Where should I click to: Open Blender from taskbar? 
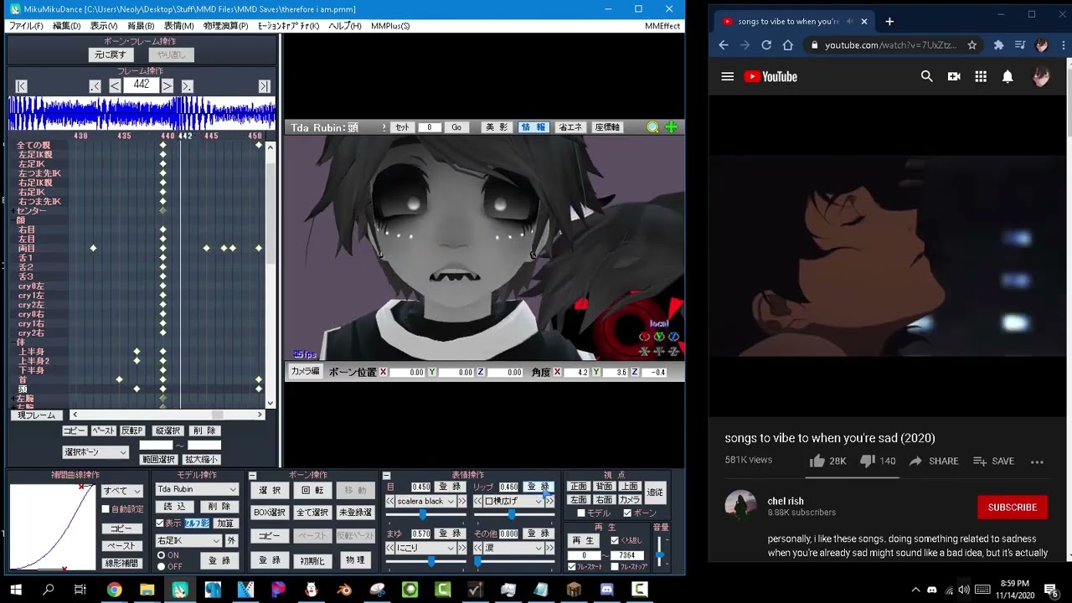(344, 590)
